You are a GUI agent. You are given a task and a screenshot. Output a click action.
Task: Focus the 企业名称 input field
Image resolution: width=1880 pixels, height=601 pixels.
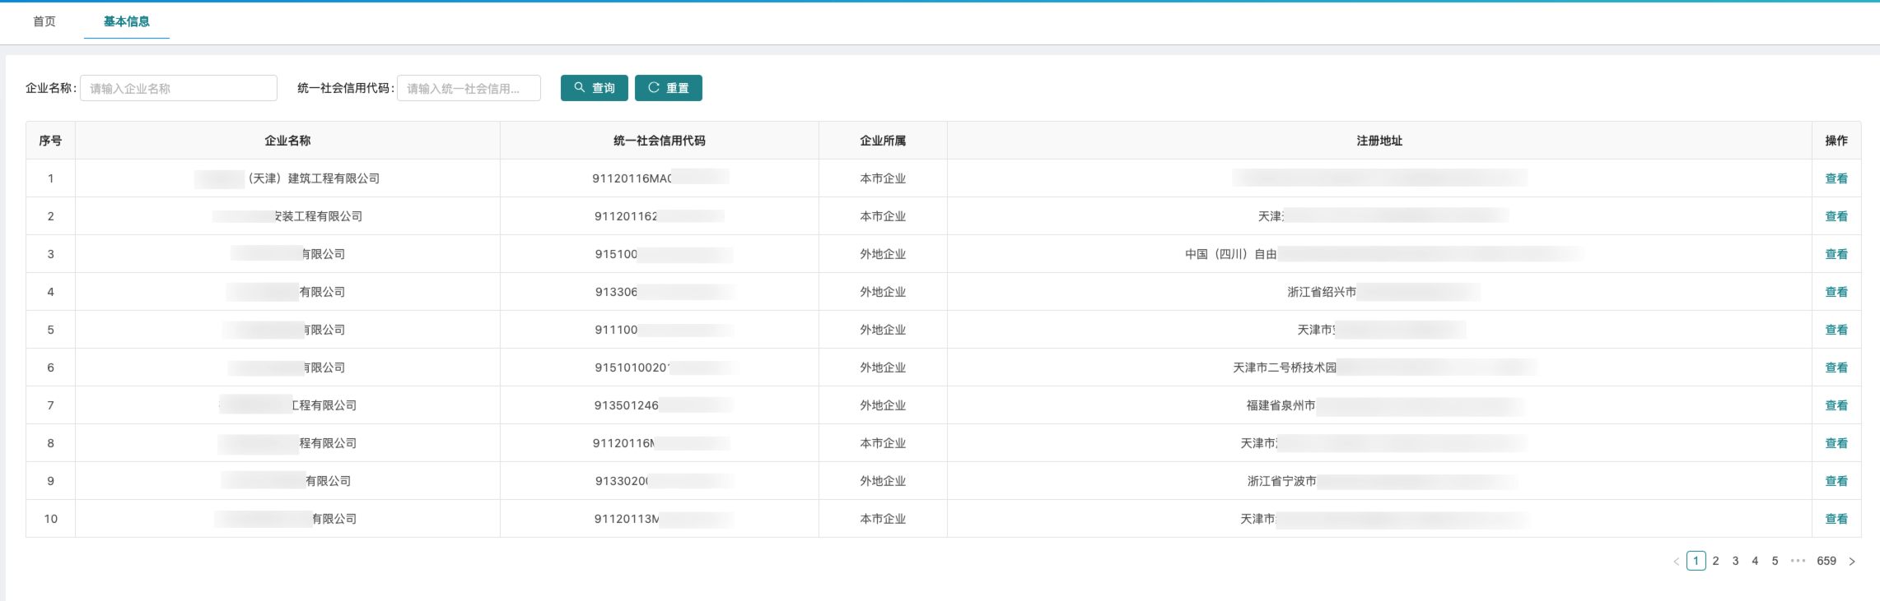coord(178,88)
